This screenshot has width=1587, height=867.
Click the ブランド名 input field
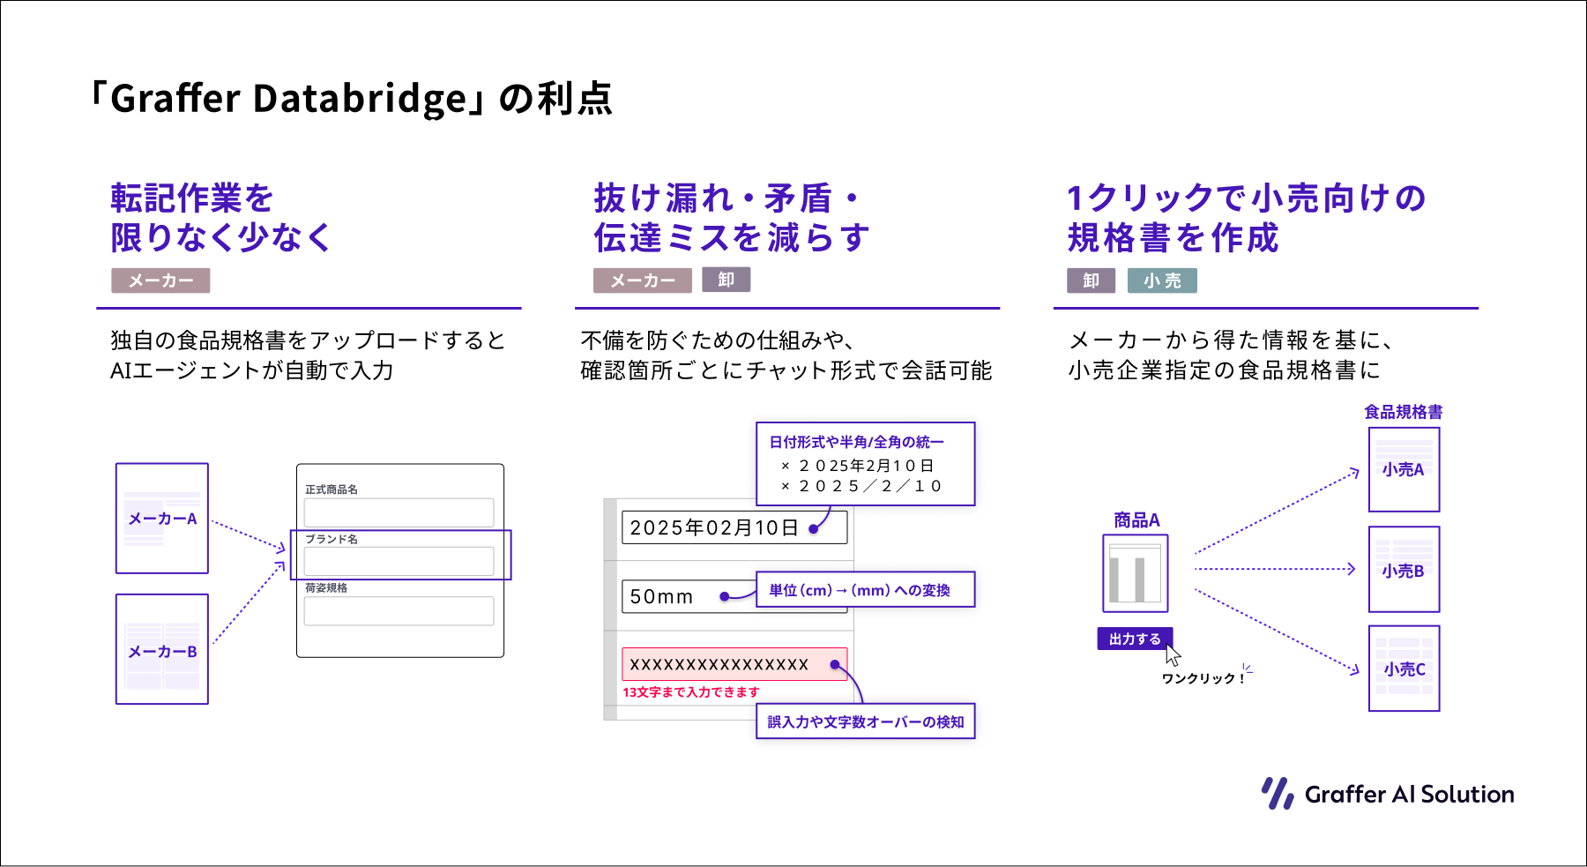pyautogui.click(x=399, y=561)
